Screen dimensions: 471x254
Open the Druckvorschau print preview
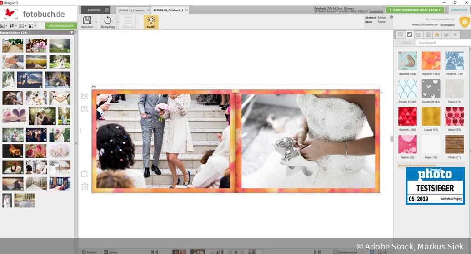click(x=346, y=252)
